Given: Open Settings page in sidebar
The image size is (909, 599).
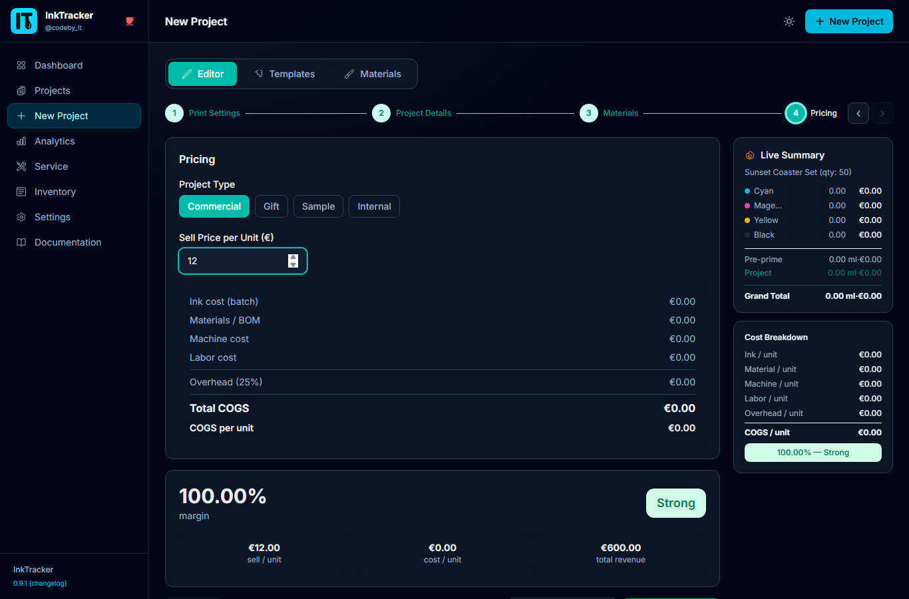Looking at the screenshot, I should pyautogui.click(x=74, y=217).
